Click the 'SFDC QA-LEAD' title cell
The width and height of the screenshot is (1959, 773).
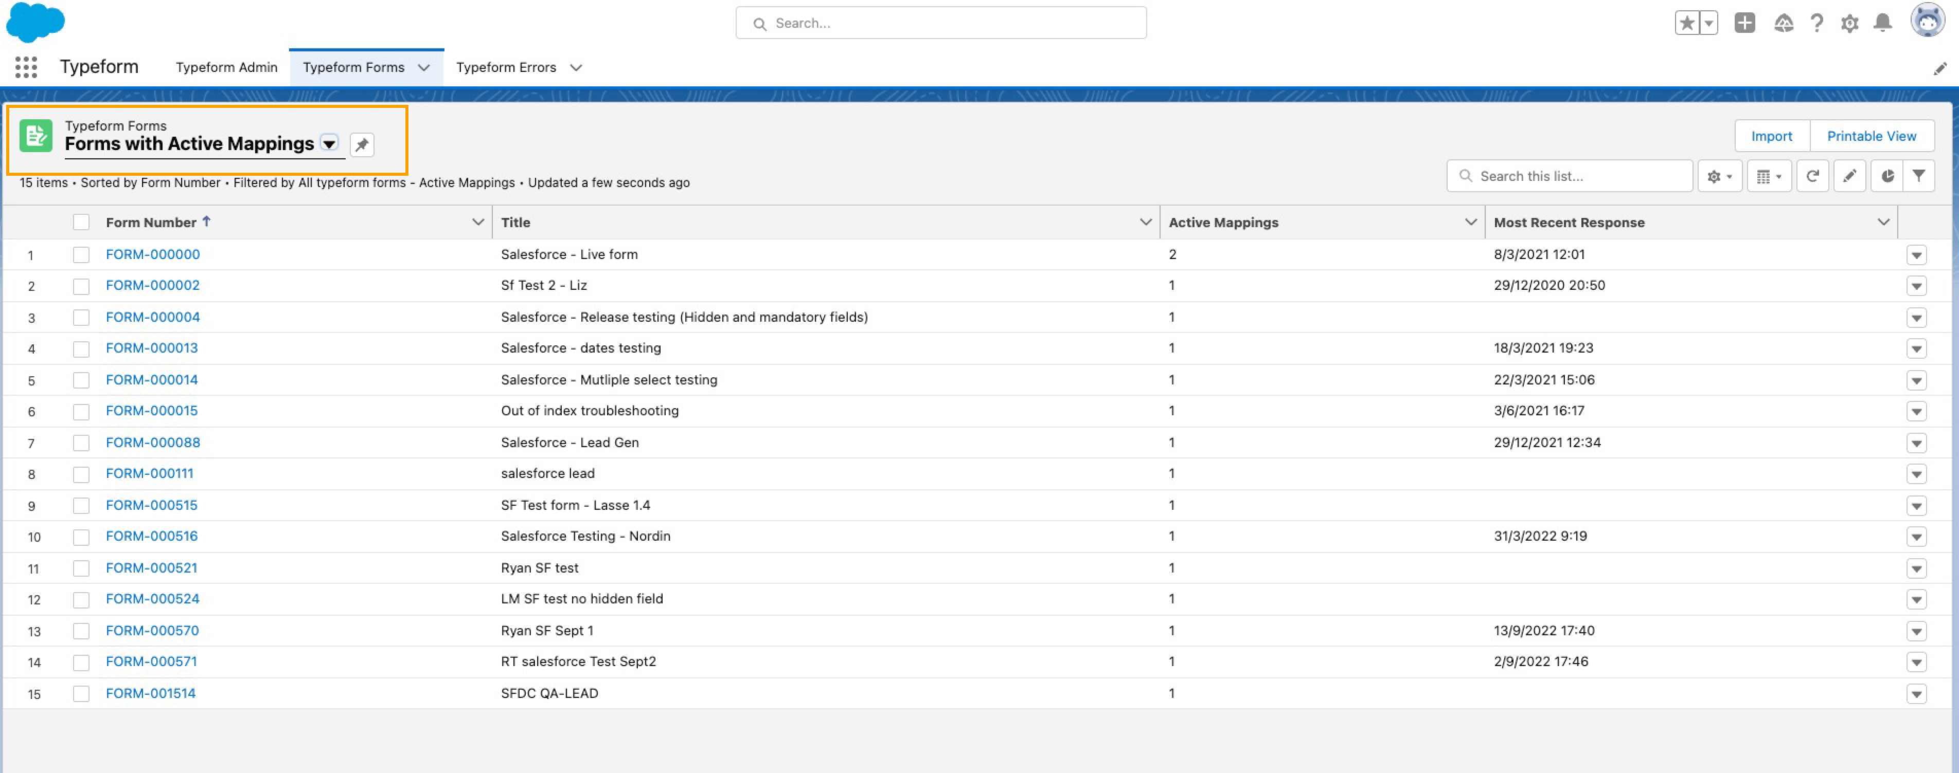(x=549, y=693)
